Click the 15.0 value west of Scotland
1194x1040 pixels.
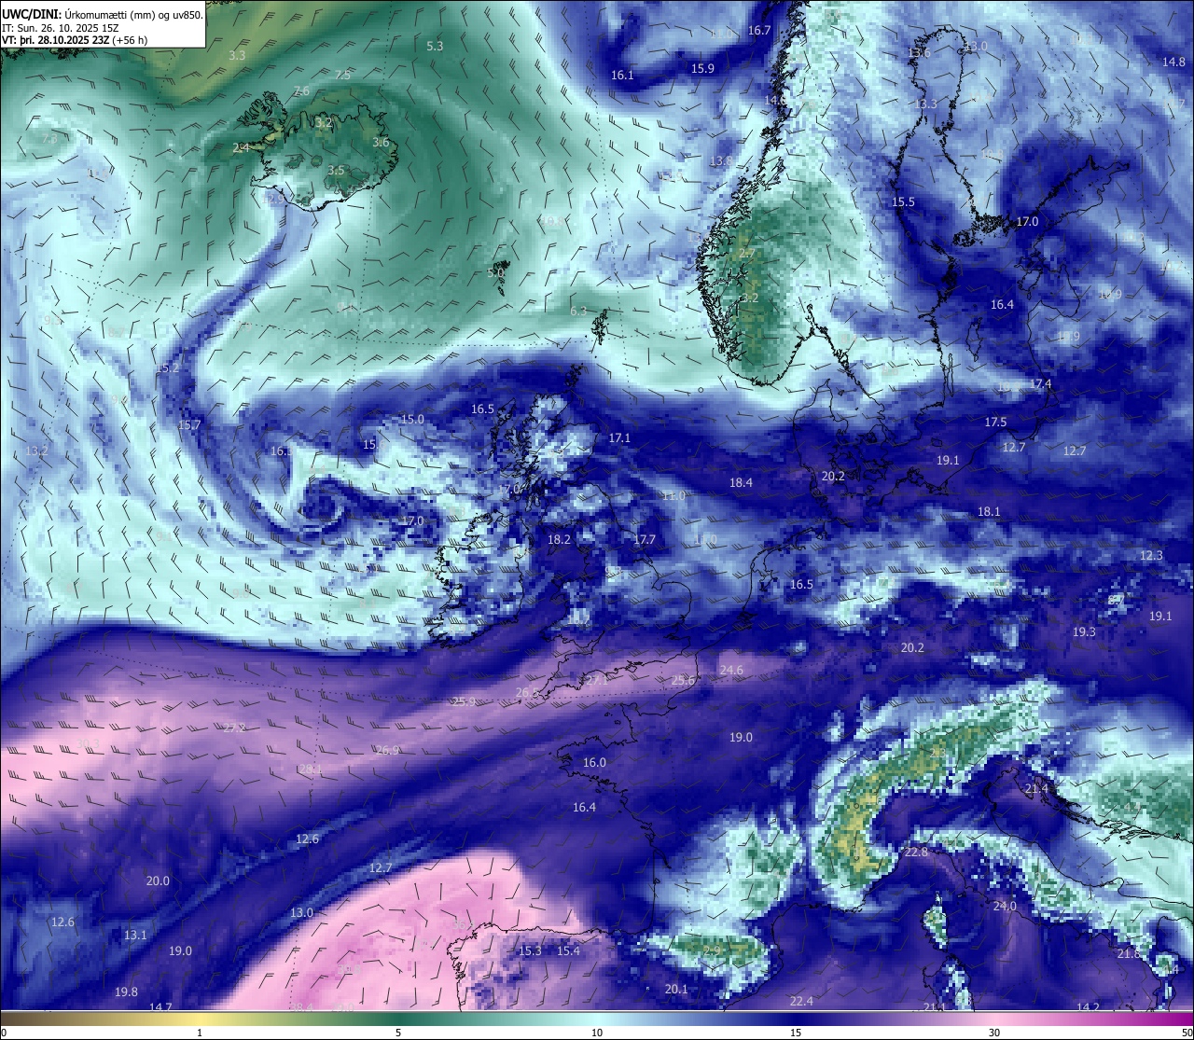[x=412, y=419]
